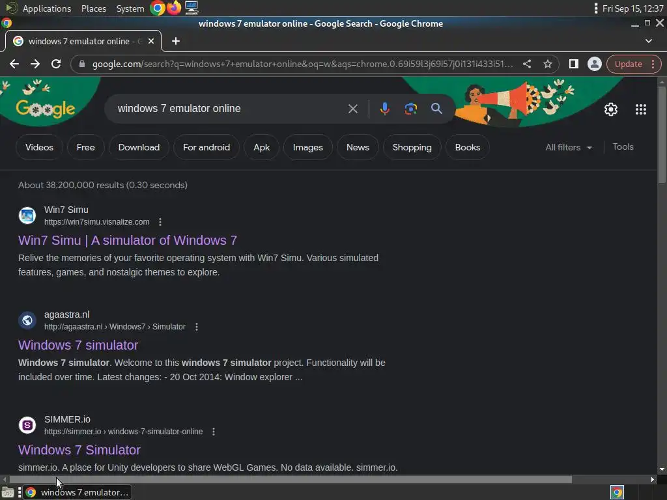This screenshot has width=667, height=500.
Task: Open the search Tools options
Action: point(623,146)
